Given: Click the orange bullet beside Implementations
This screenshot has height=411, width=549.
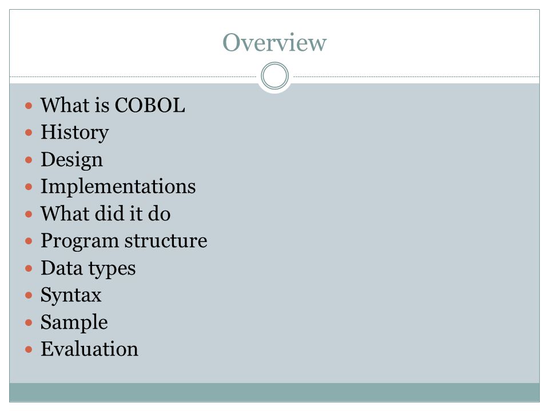Looking at the screenshot, I should point(29,187).
